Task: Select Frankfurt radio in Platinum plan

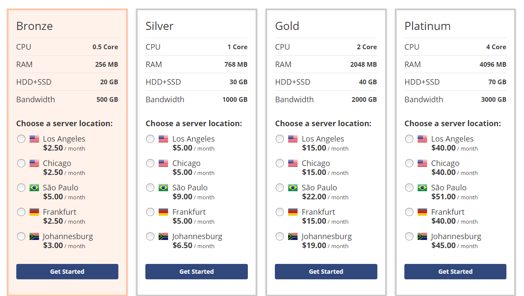Action: pos(409,212)
